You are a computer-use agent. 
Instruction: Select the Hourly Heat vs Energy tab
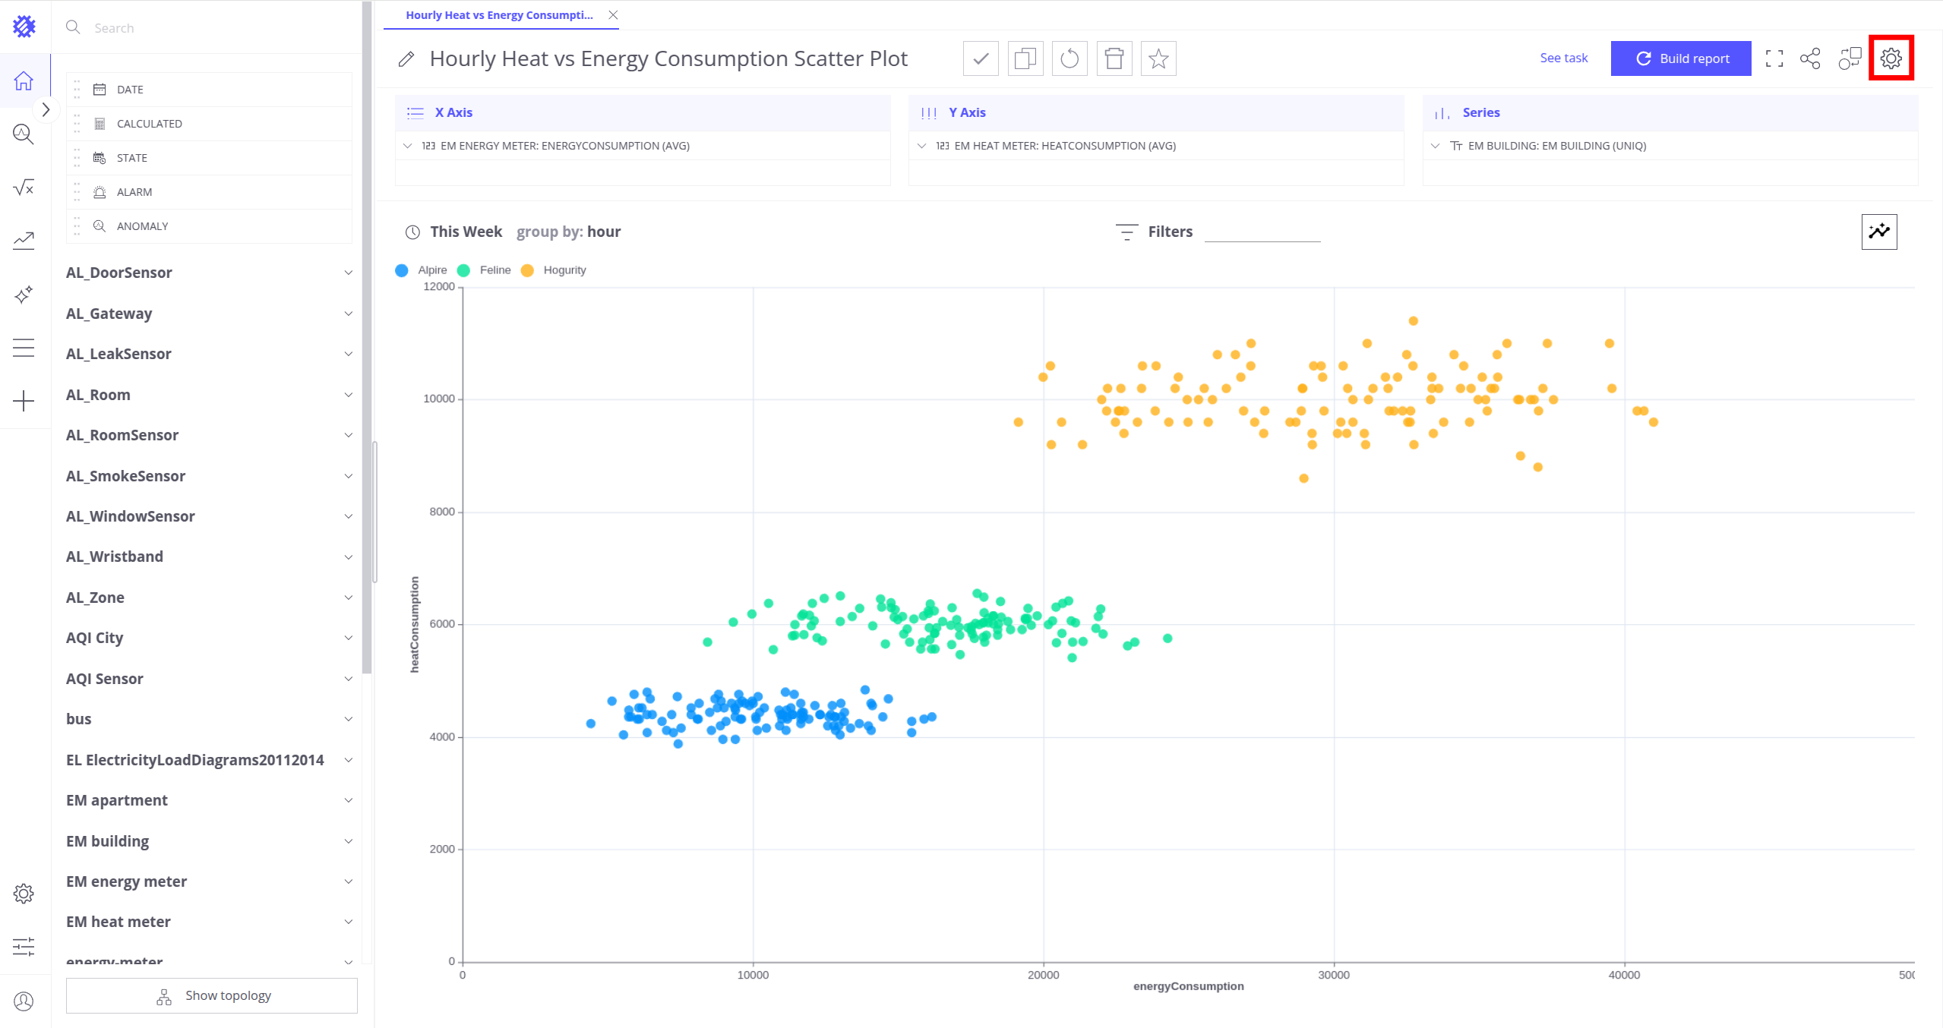click(499, 15)
